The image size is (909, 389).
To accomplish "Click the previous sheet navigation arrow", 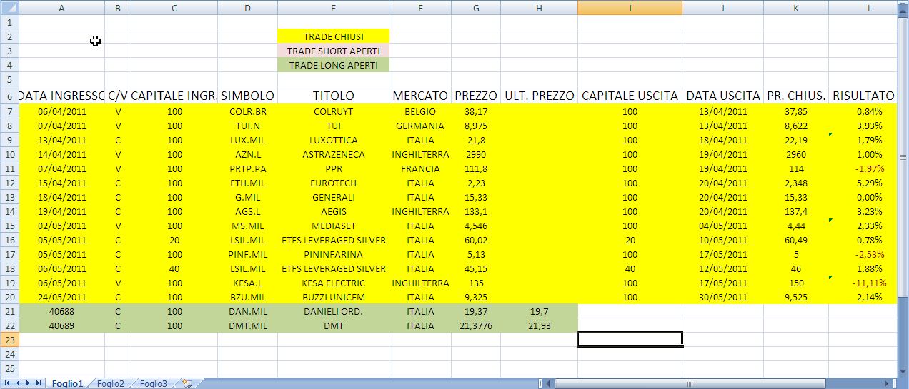I will pos(19,383).
